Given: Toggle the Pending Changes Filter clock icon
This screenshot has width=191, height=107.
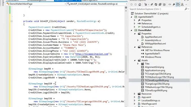Looking at the screenshot, I should click(146, 5).
